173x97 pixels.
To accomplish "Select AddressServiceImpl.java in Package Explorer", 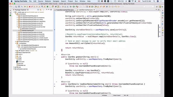I will point(28,29).
